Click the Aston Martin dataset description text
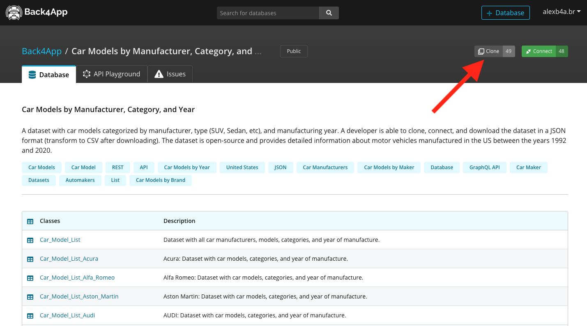587x326 pixels. click(265, 296)
